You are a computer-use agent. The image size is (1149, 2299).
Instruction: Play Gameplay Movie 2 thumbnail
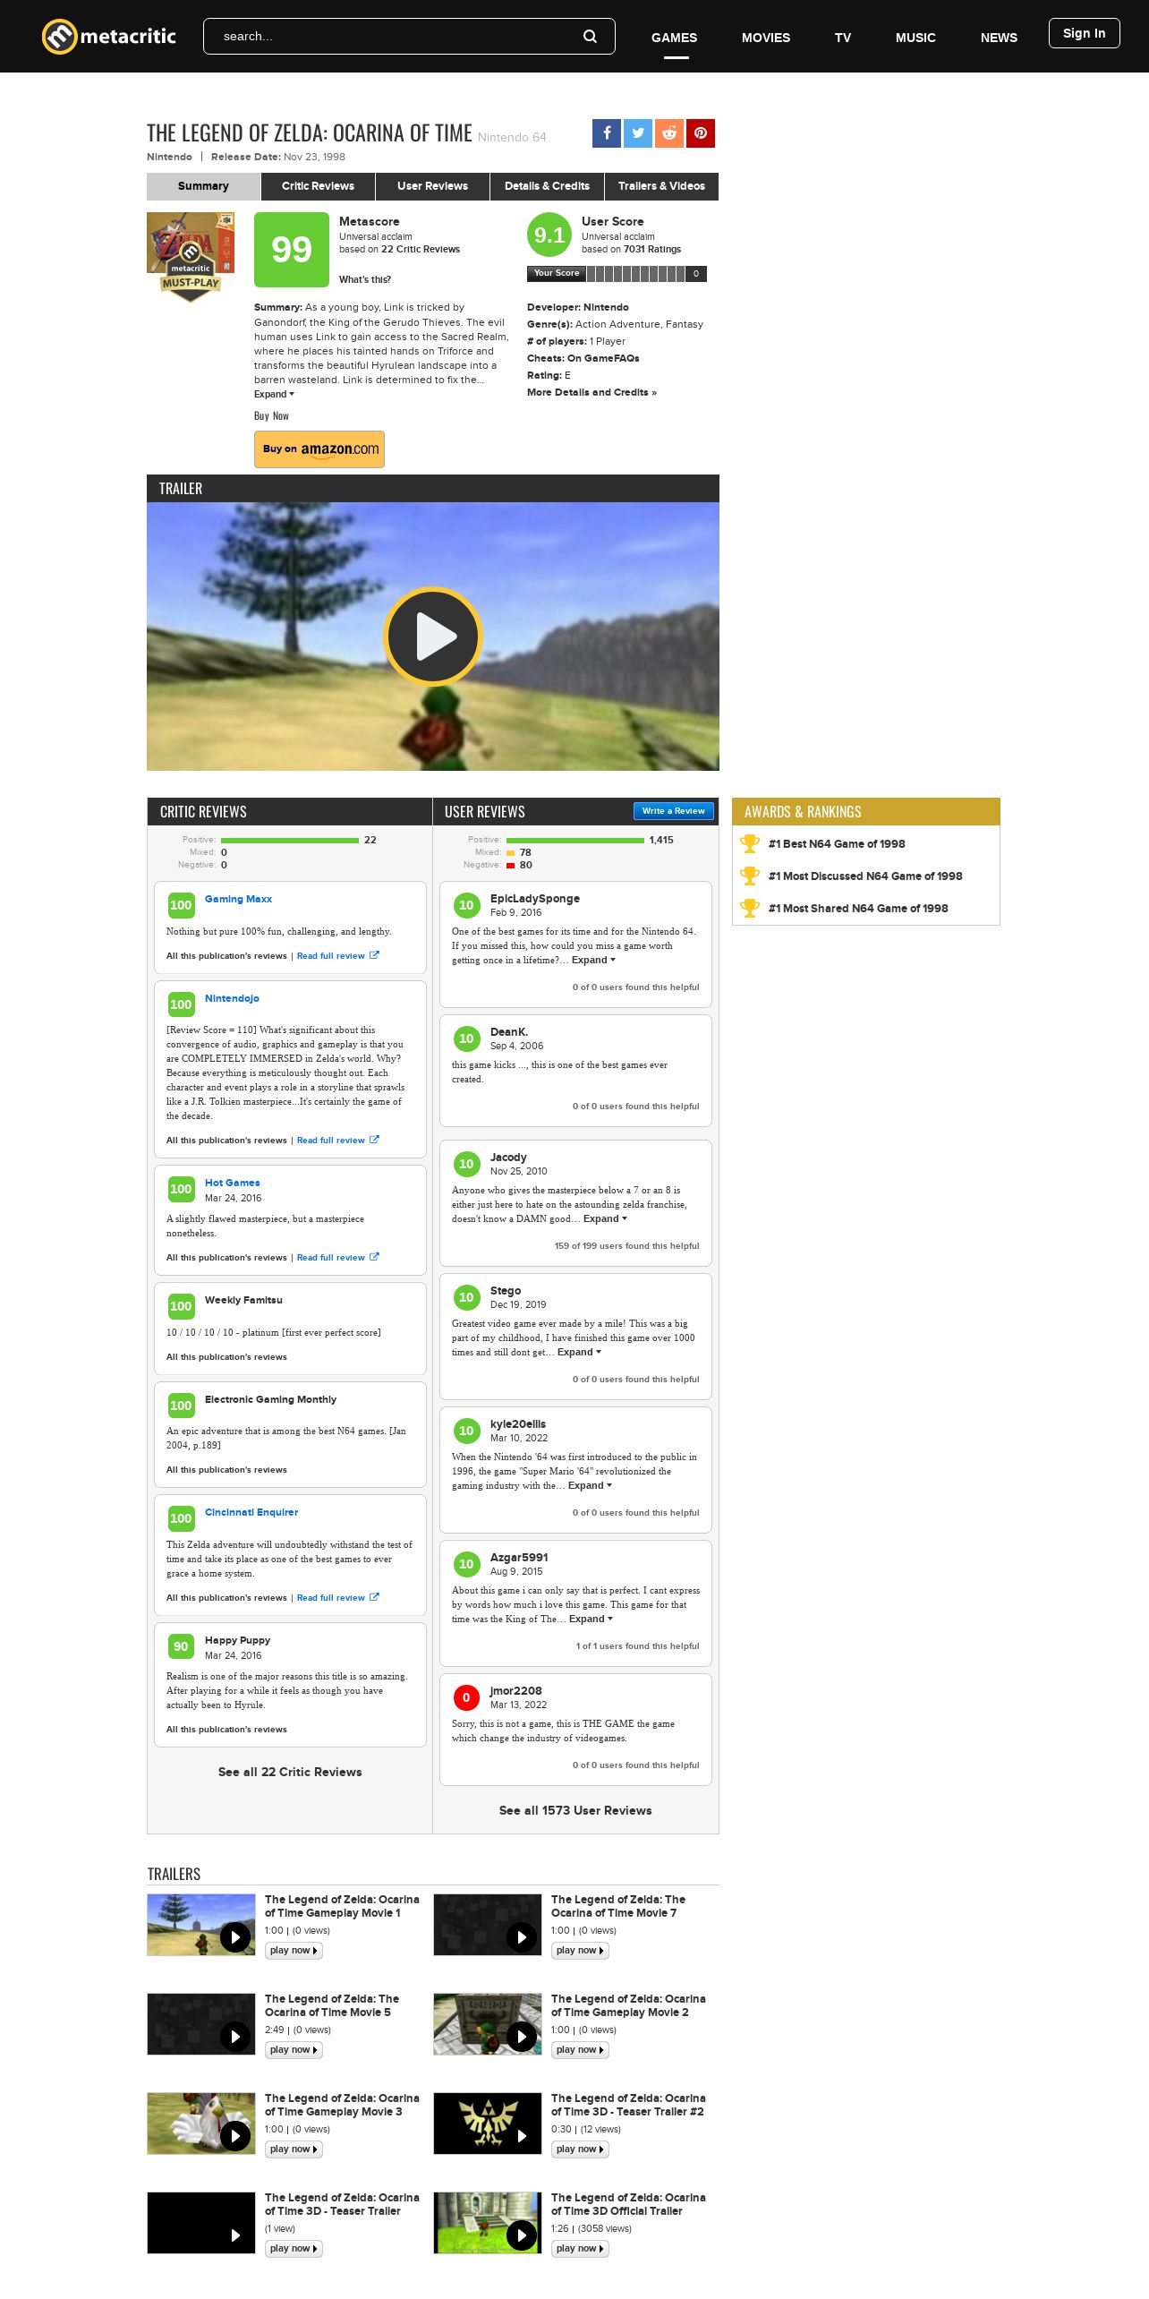tap(488, 2024)
